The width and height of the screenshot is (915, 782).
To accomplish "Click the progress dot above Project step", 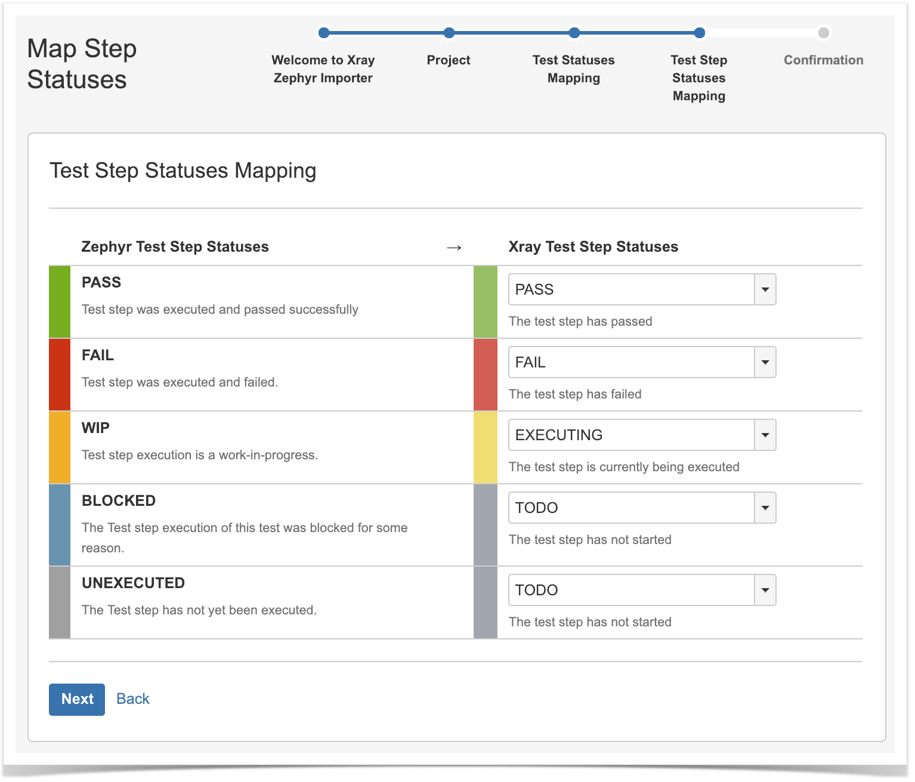I will tap(449, 33).
